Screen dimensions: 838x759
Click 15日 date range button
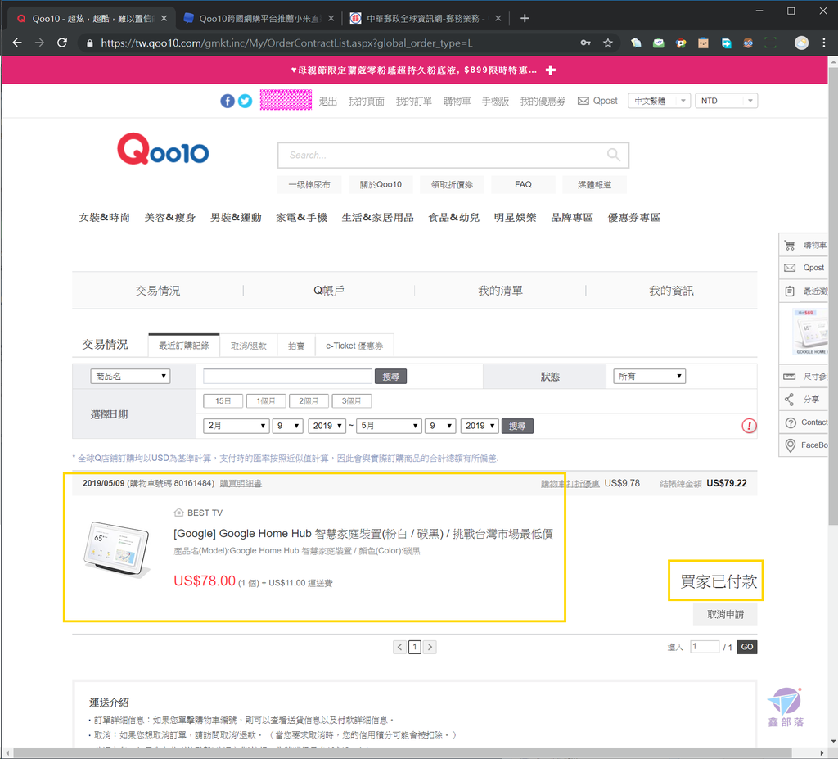click(223, 401)
